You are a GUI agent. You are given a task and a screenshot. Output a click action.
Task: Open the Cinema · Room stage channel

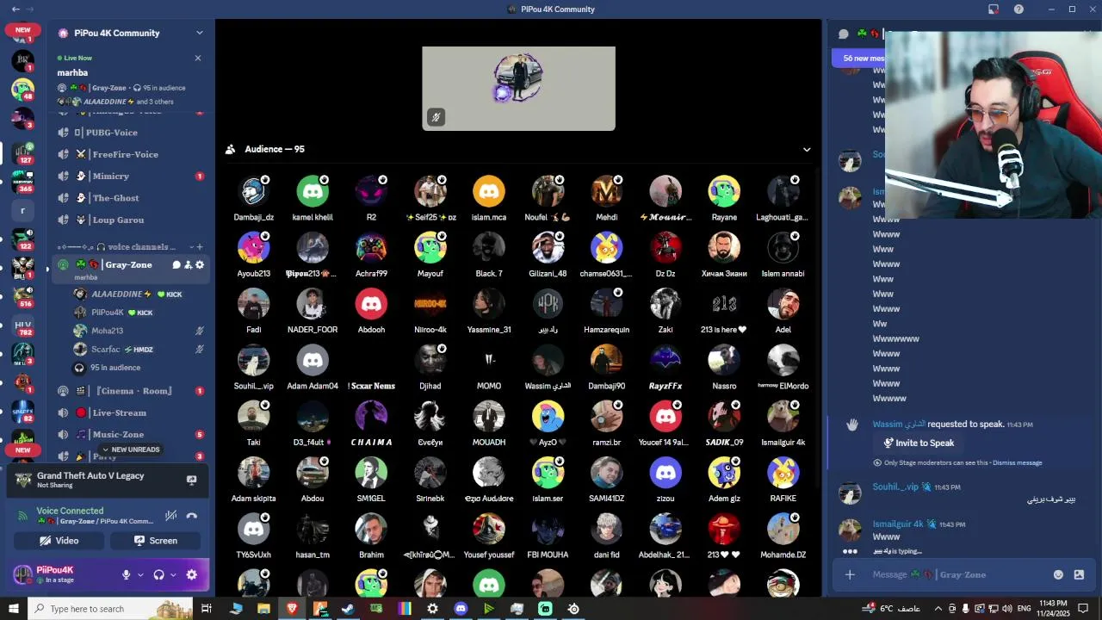(x=130, y=391)
